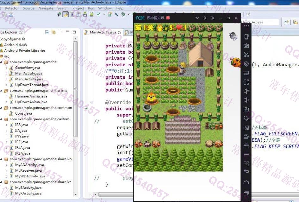The height and width of the screenshot is (202, 299).
Task: Open the lint checkmark dropdown arrow
Action: pyautogui.click(x=104, y=15)
